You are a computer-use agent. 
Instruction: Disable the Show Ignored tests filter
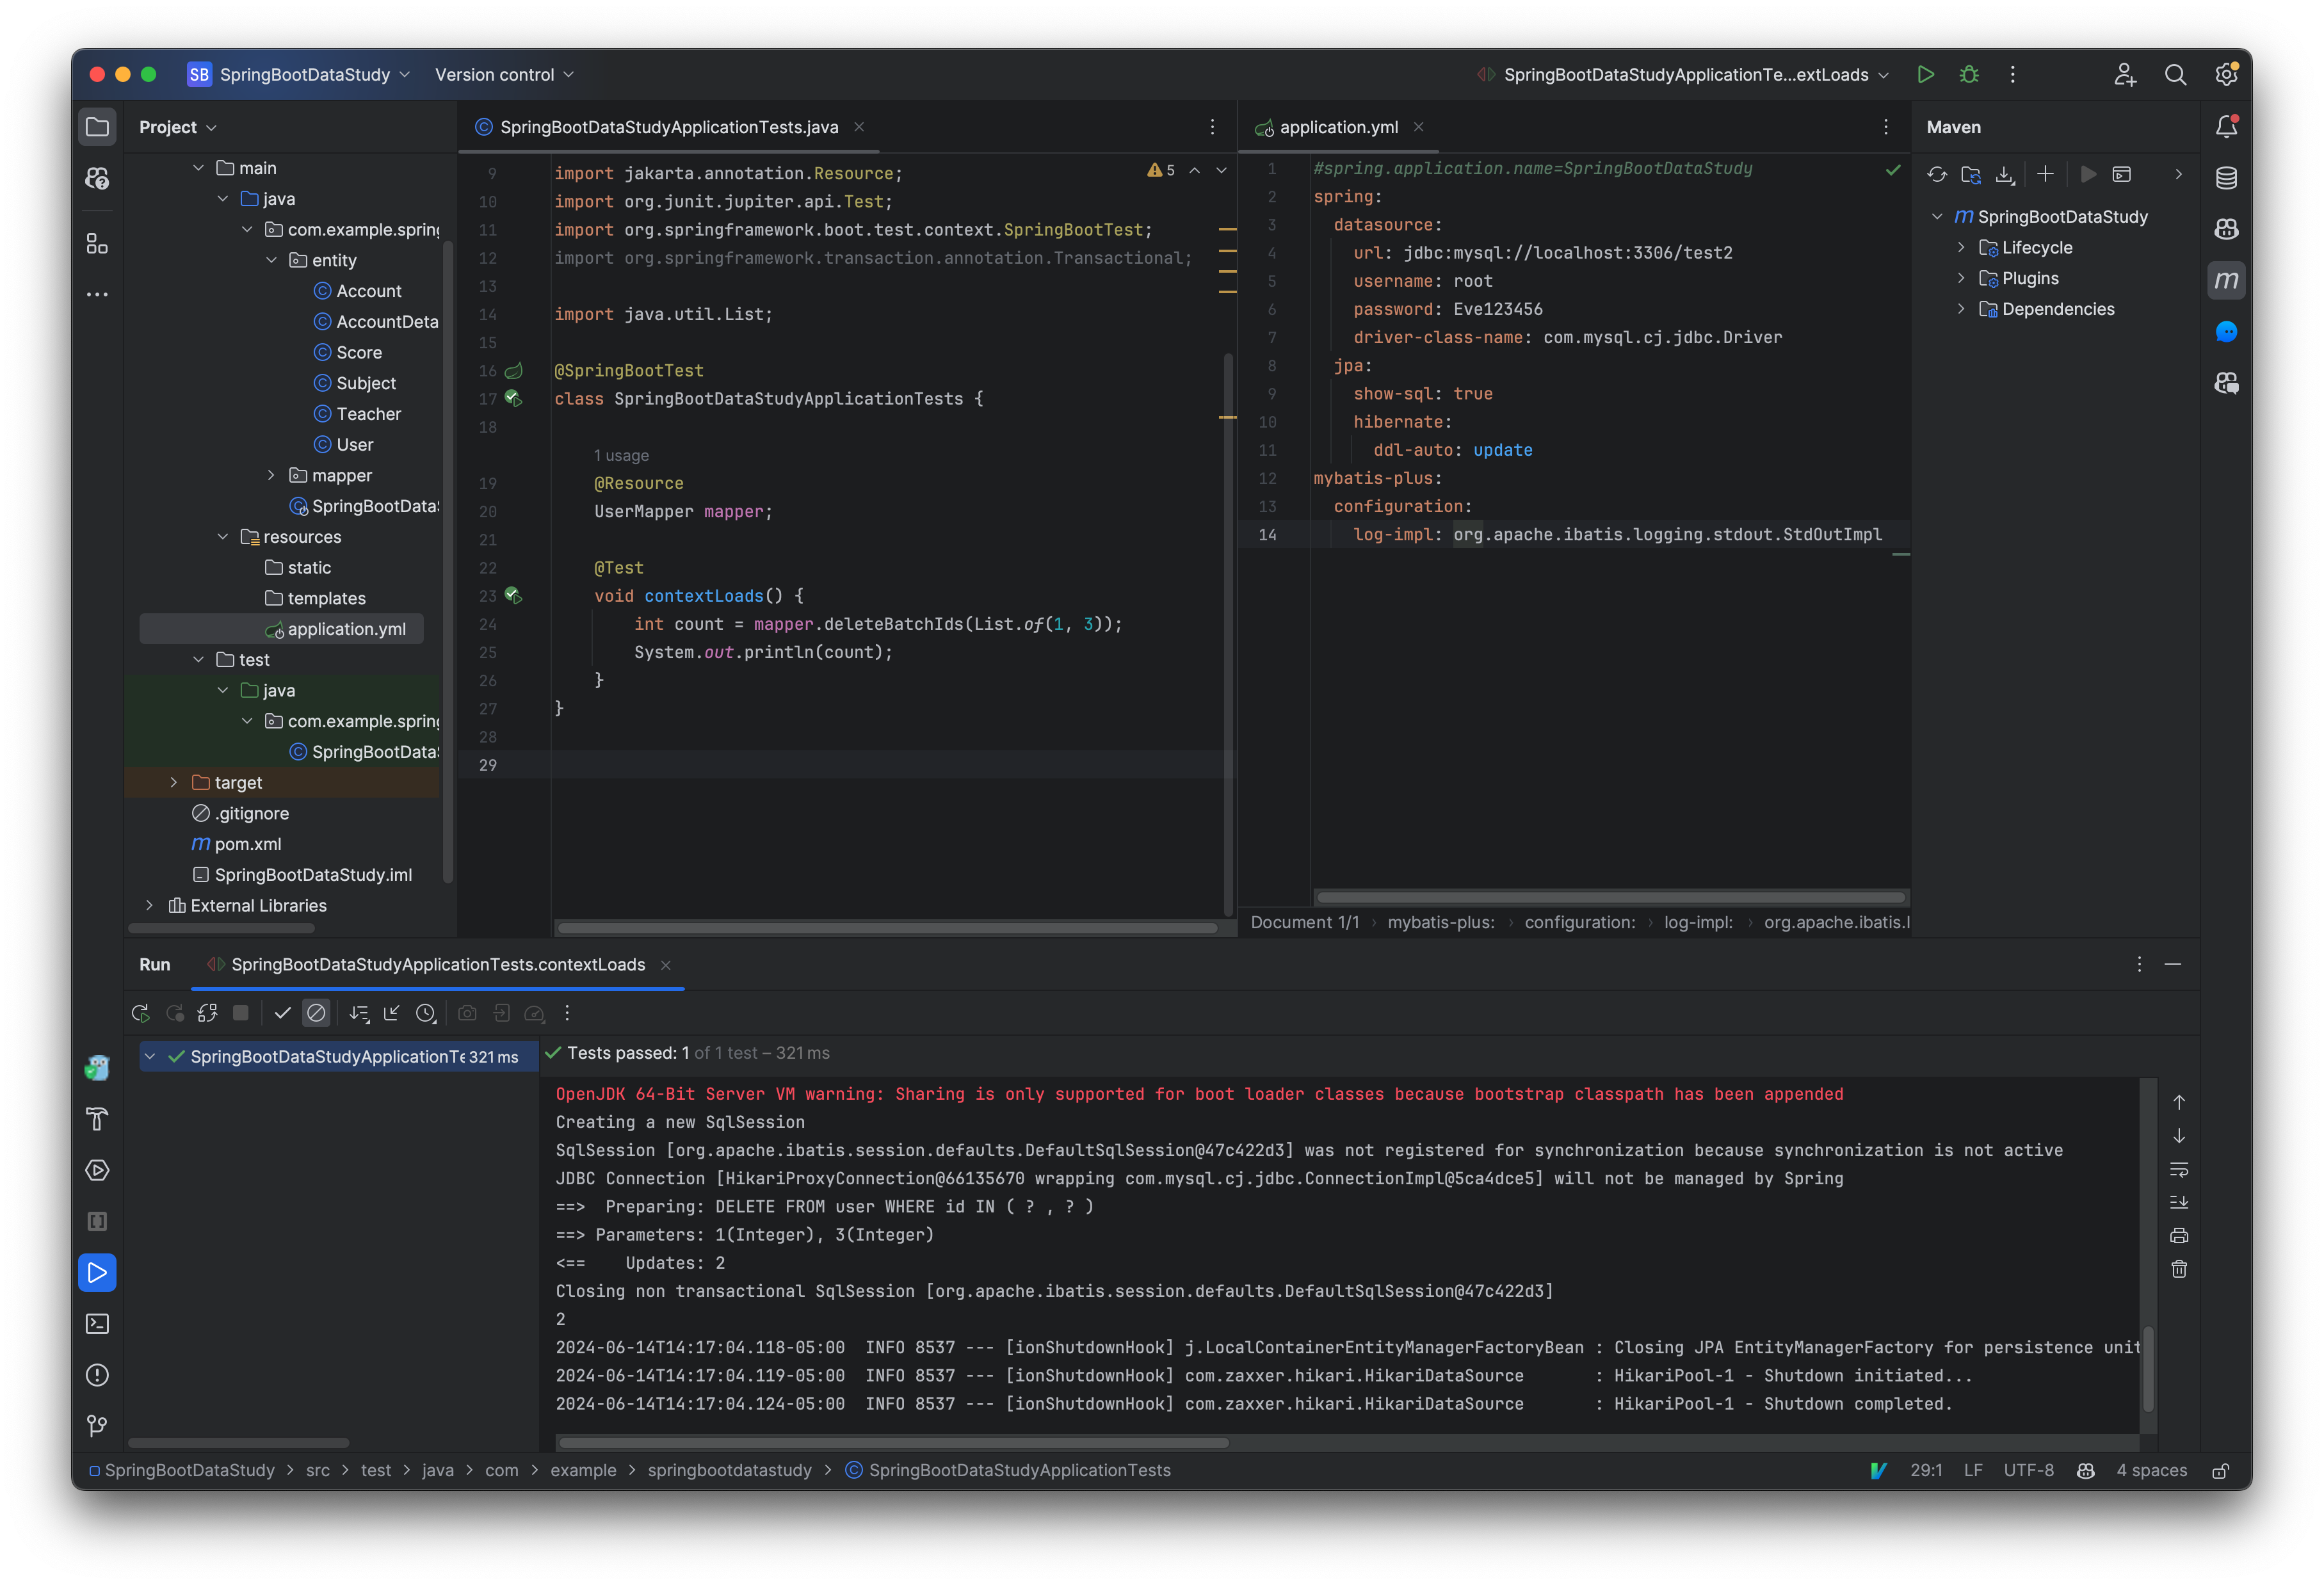pos(317,1012)
